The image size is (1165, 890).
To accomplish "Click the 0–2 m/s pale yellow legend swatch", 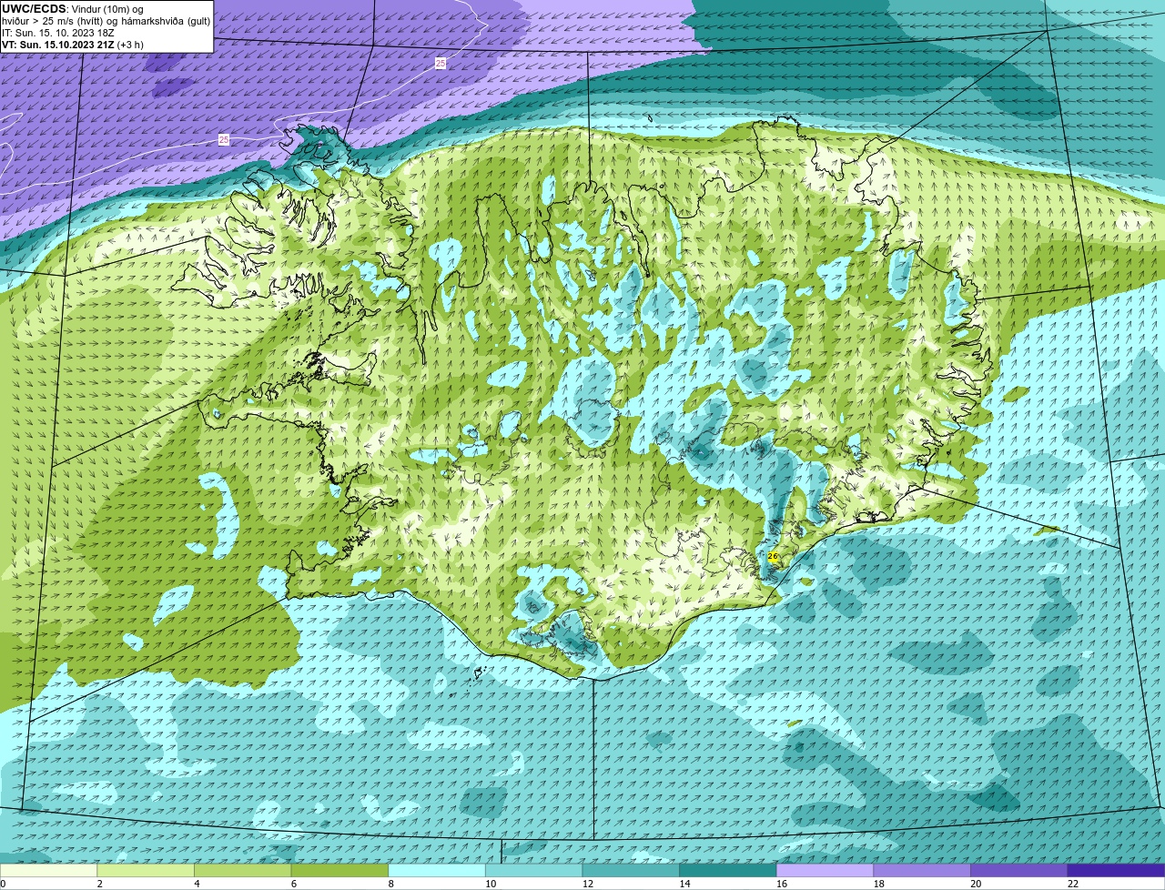I will pyautogui.click(x=49, y=870).
